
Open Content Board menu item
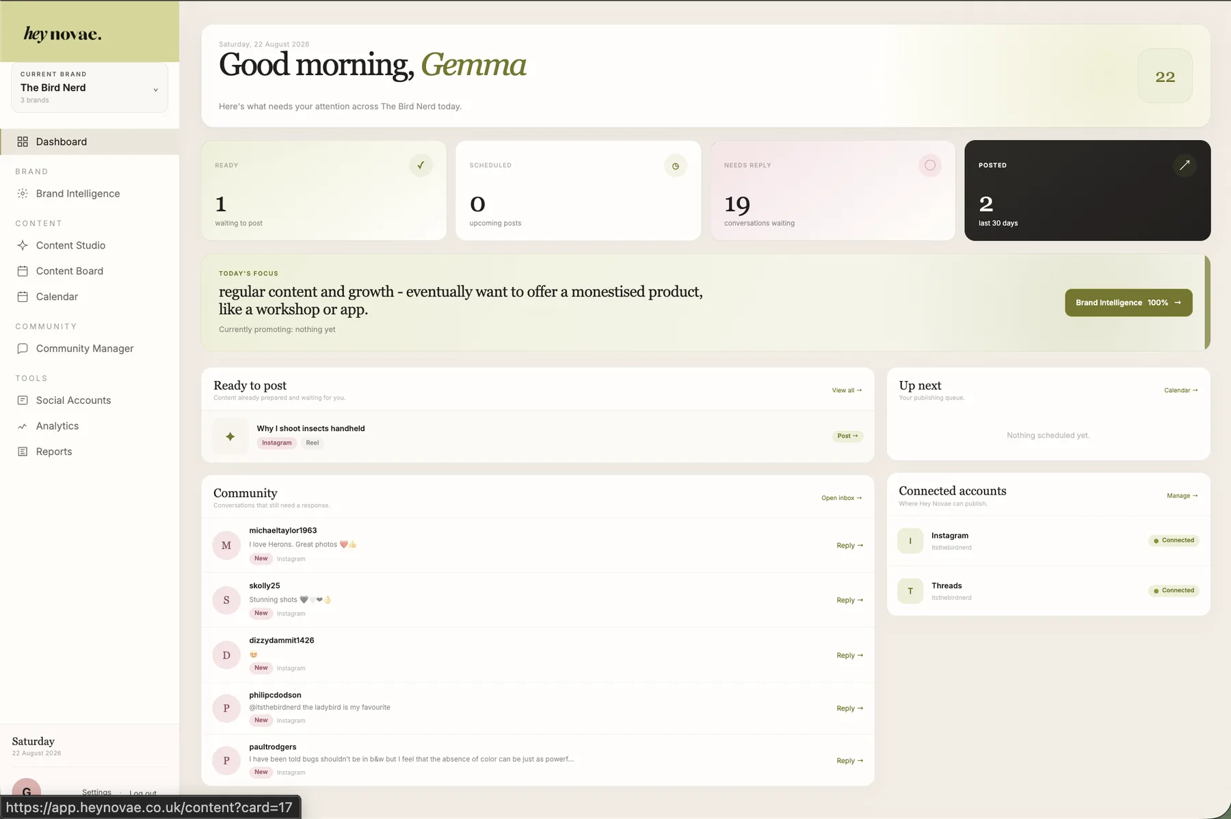[90, 271]
